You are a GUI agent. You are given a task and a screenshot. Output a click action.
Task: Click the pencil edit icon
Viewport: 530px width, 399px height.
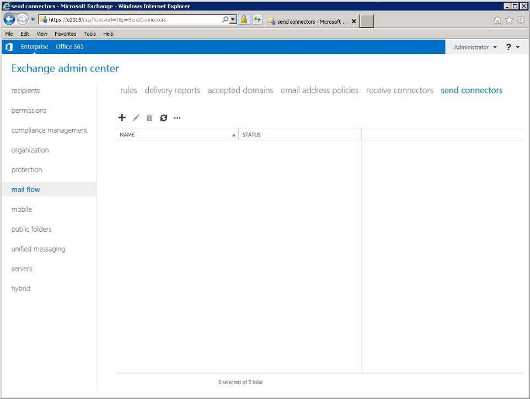coord(136,118)
